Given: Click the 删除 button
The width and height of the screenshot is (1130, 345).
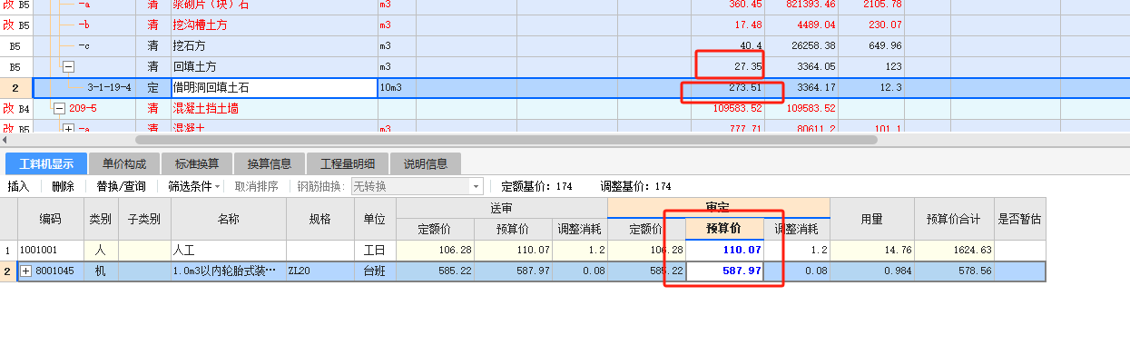Looking at the screenshot, I should (63, 186).
